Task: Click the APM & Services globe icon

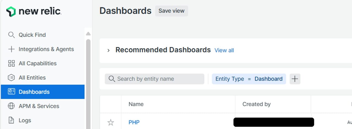Action: [11, 106]
